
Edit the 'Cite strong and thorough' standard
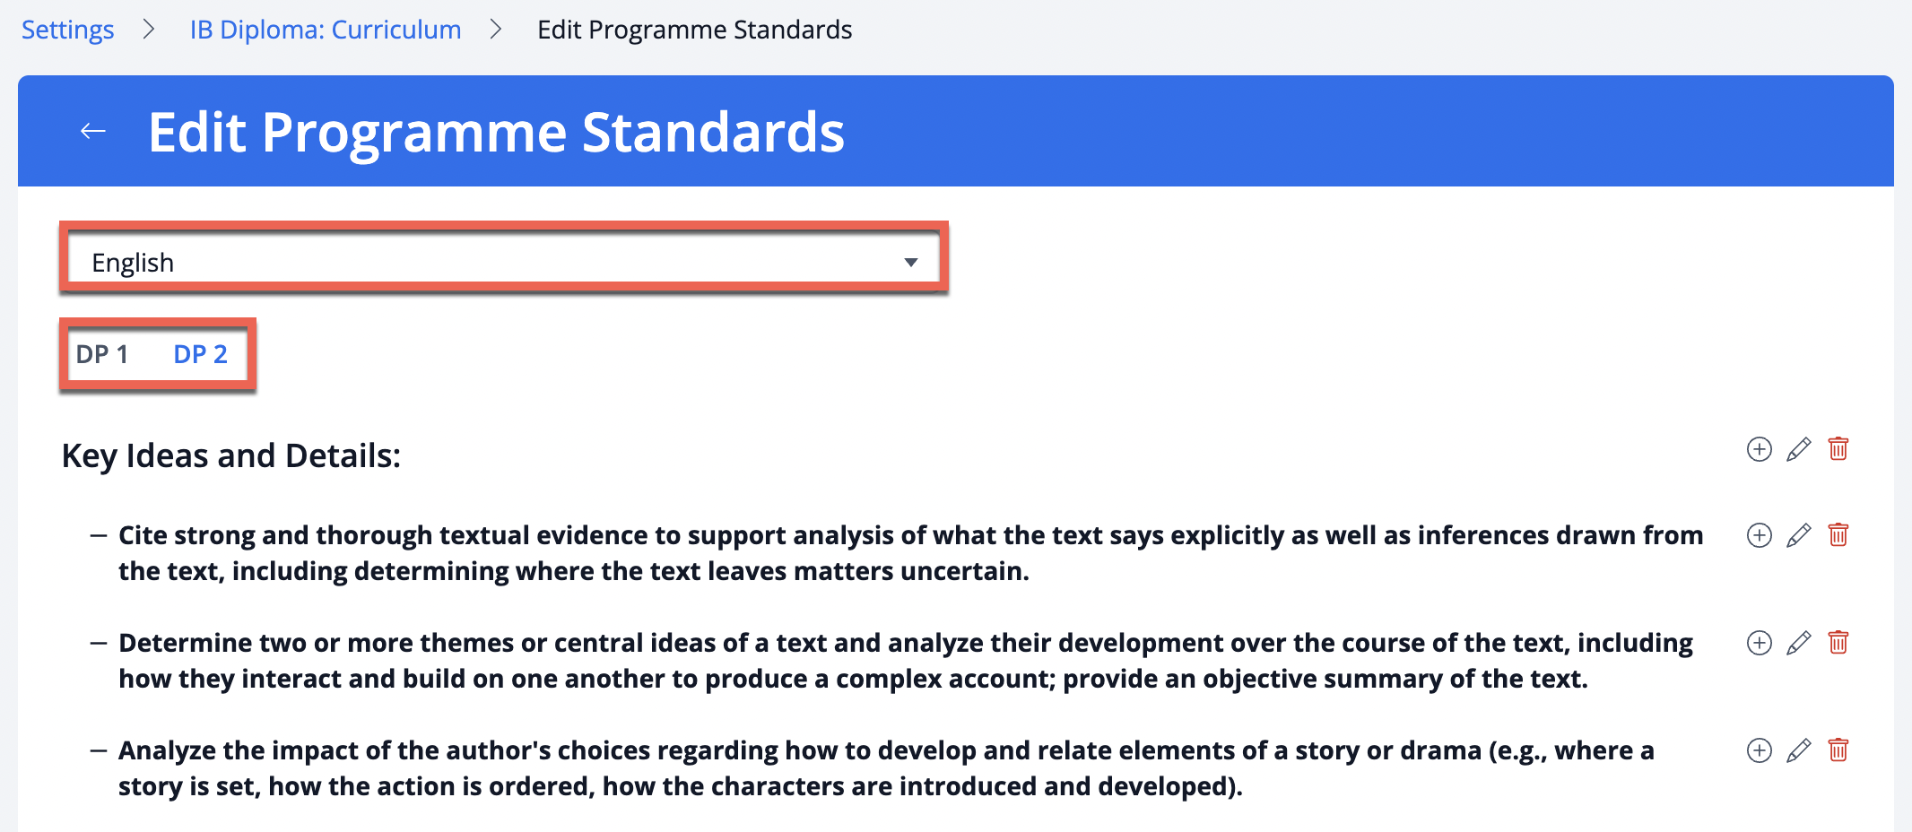(1798, 535)
